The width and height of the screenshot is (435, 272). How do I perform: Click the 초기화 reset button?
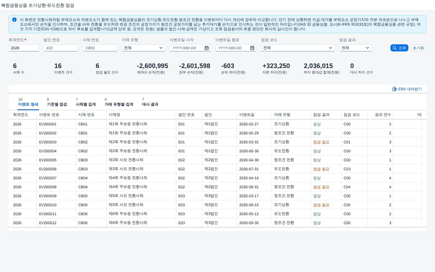click(x=418, y=48)
